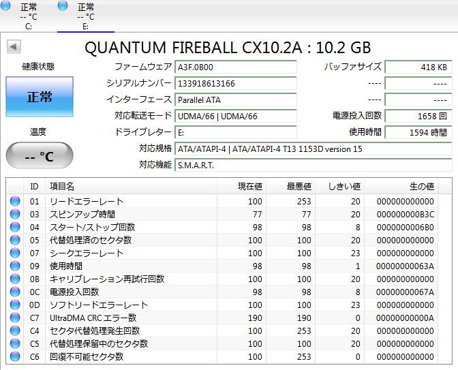Click the power on count field 1658 回
The width and height of the screenshot is (458, 370).
tap(418, 117)
